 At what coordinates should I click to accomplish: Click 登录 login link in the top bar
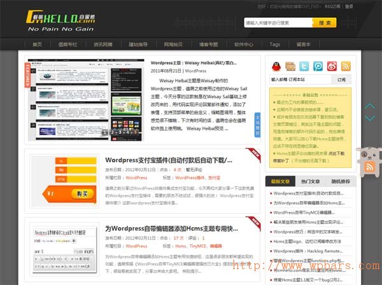pos(349,6)
